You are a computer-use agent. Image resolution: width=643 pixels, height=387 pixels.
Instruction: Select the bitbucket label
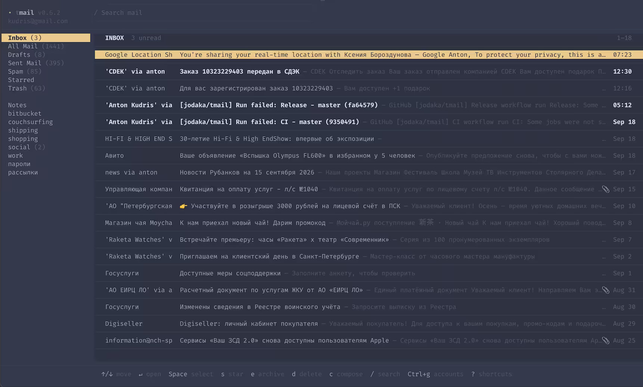click(46, 114)
